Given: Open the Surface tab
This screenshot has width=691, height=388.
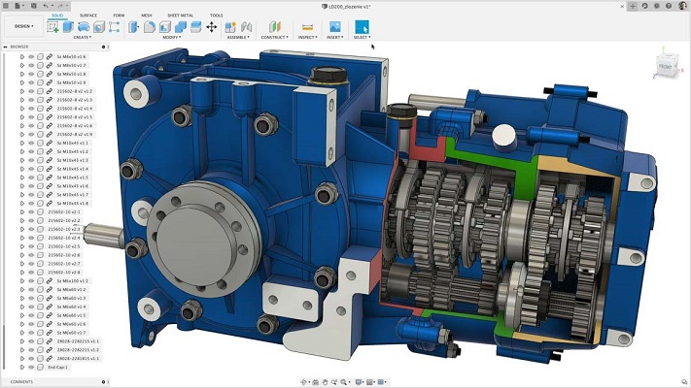Looking at the screenshot, I should tap(87, 16).
